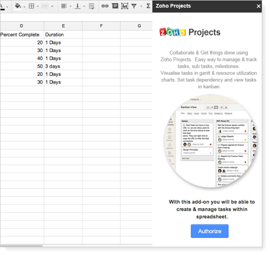Click the horizontal scrollbar under the sheet
Screen dimensions: 270x255
coord(21,246)
